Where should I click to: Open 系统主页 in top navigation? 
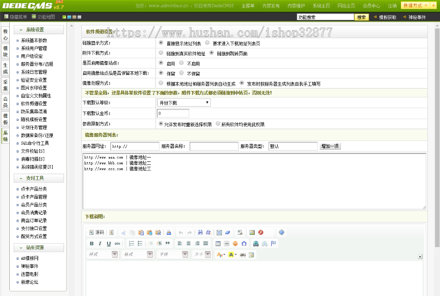321,5
